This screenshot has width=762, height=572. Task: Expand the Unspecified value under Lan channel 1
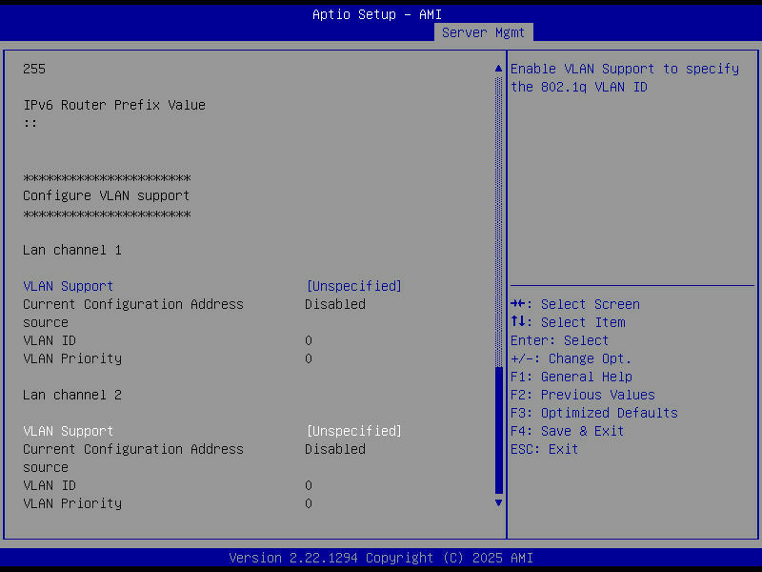click(353, 285)
